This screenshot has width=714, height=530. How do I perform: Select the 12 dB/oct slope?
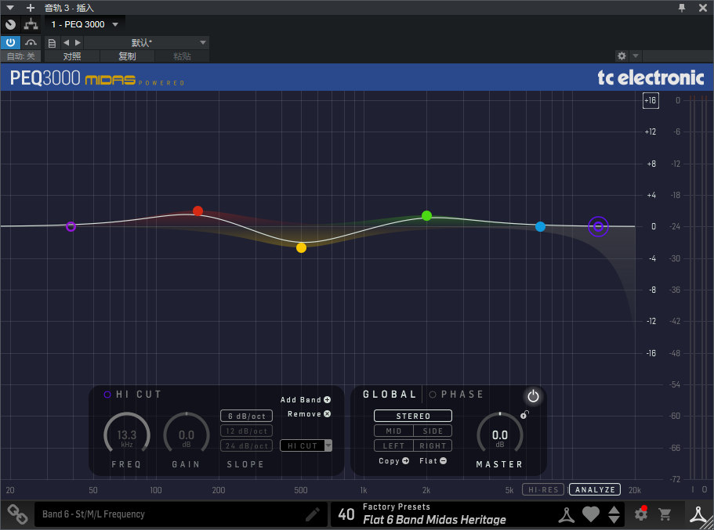(246, 431)
